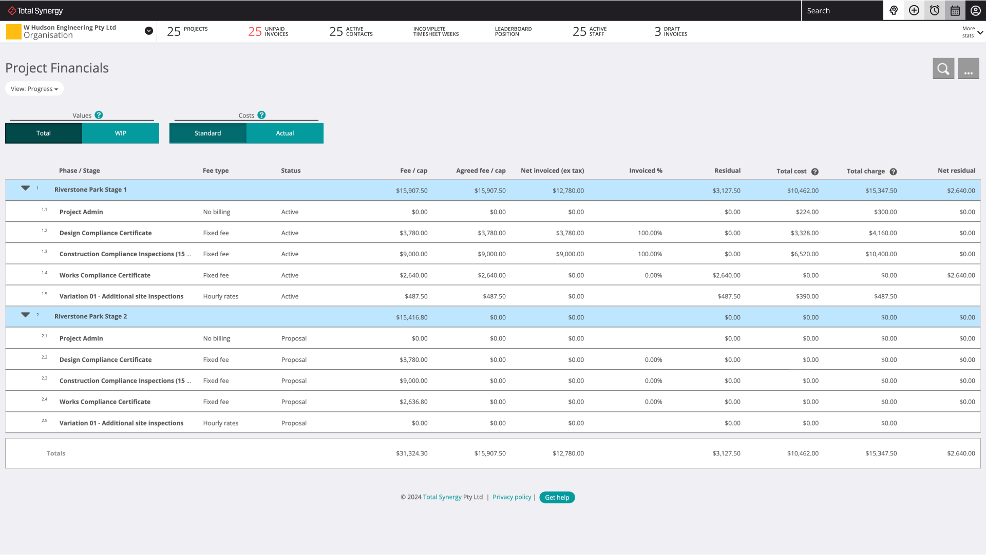Open the add new item icon
The image size is (986, 555).
(914, 10)
